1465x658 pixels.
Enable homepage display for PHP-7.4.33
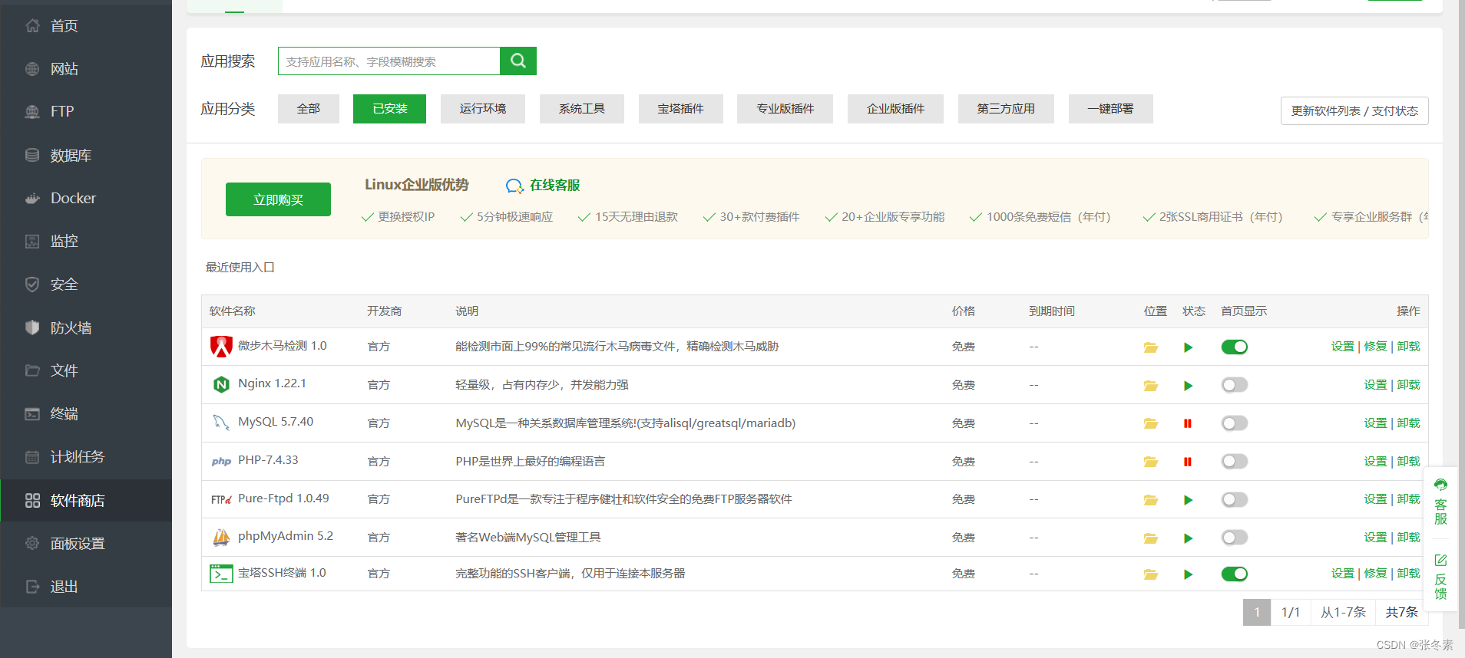coord(1235,462)
